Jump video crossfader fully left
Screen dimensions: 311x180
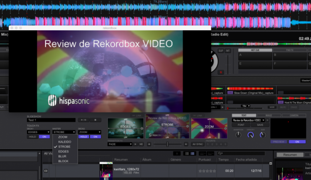(149, 144)
